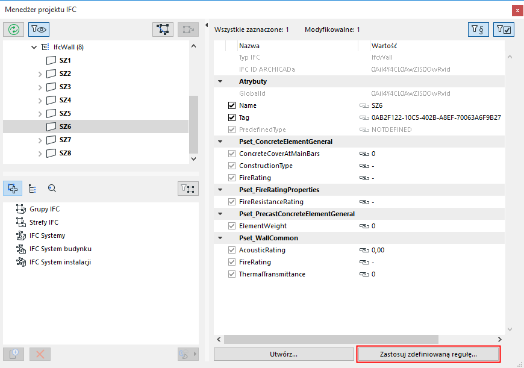Switch to the tree hierarchy view icon
The image size is (524, 368).
pos(33,189)
